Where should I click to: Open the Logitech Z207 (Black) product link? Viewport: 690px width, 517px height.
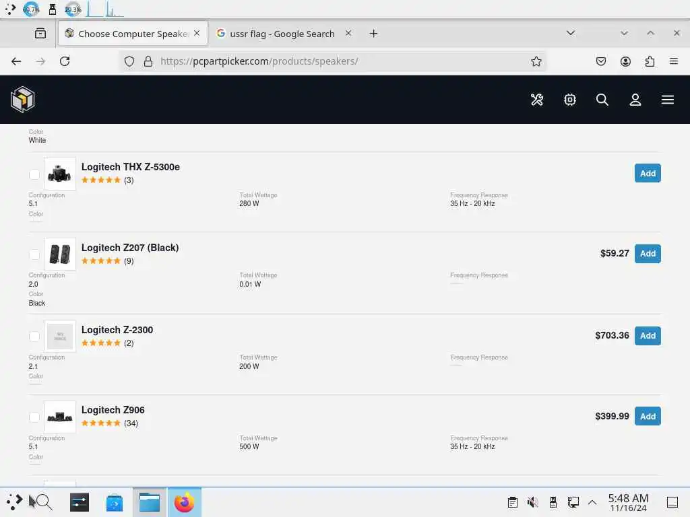click(130, 248)
